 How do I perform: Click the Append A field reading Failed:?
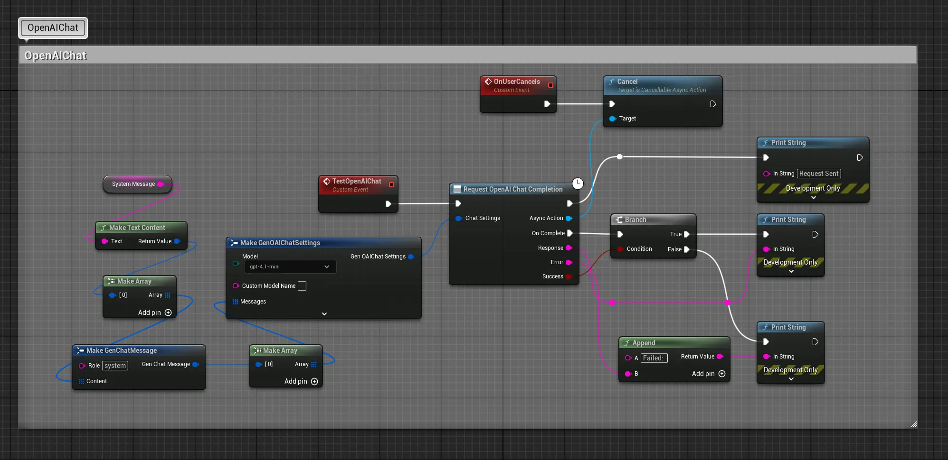pyautogui.click(x=654, y=358)
